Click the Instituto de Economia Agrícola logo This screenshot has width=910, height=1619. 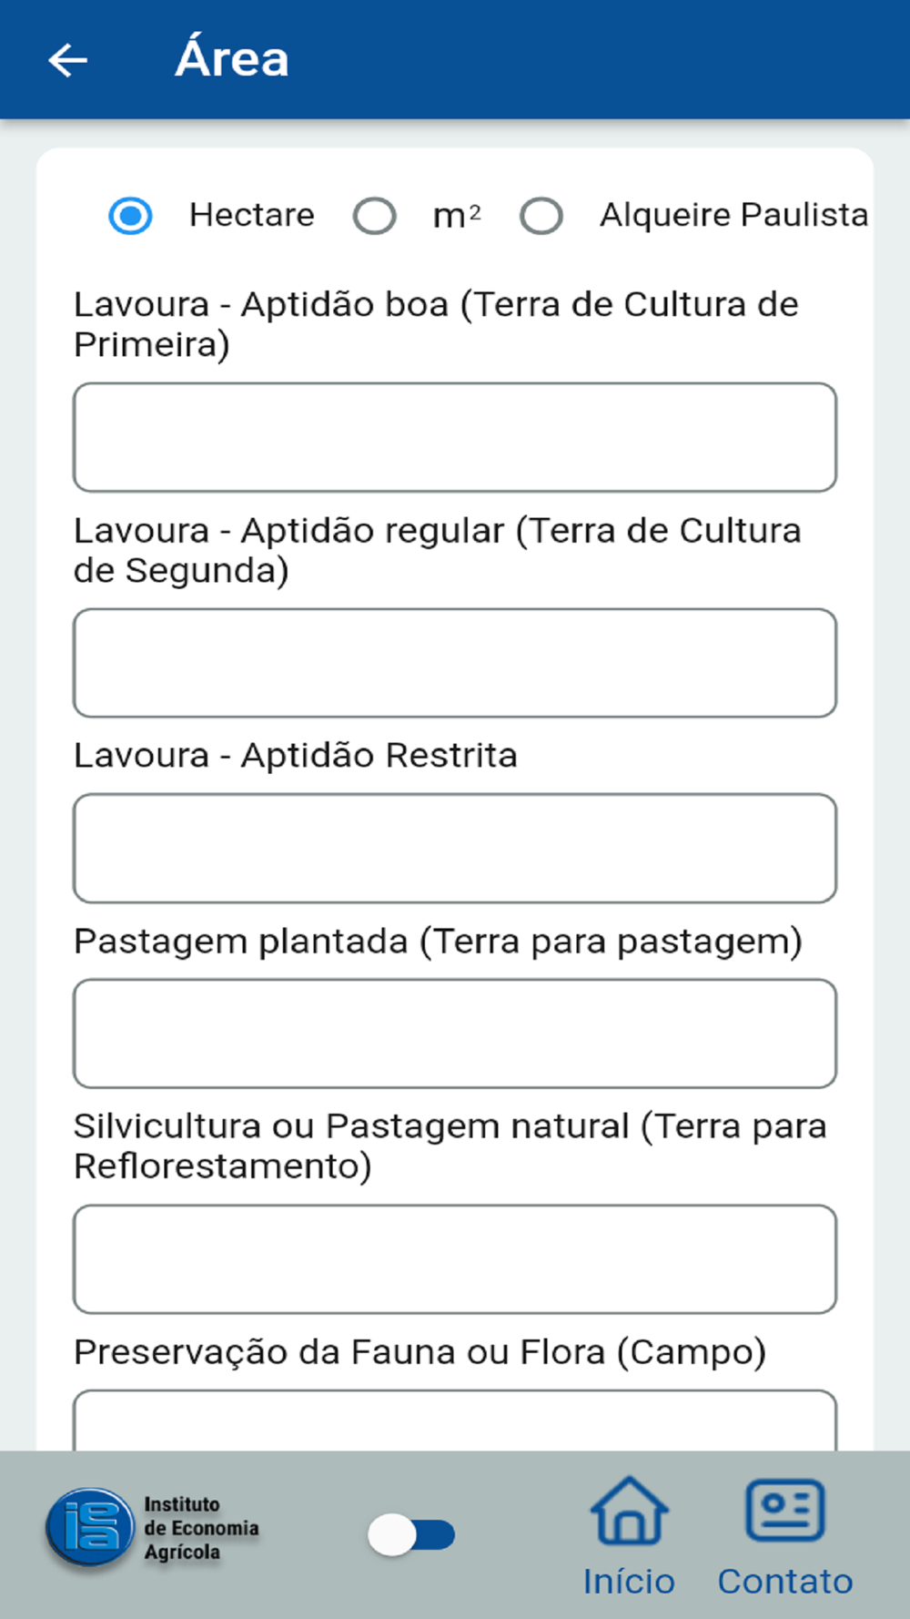[89, 1530]
